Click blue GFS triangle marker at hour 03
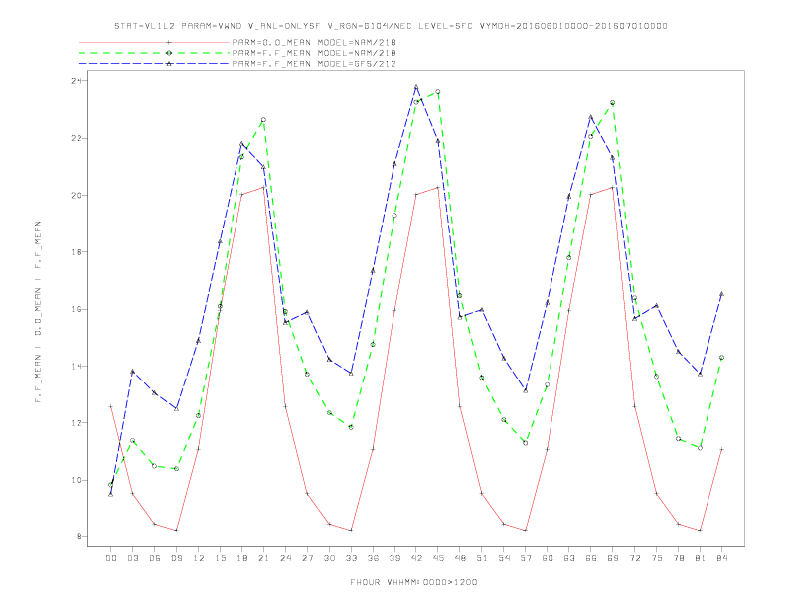The height and width of the screenshot is (608, 787). tap(132, 372)
